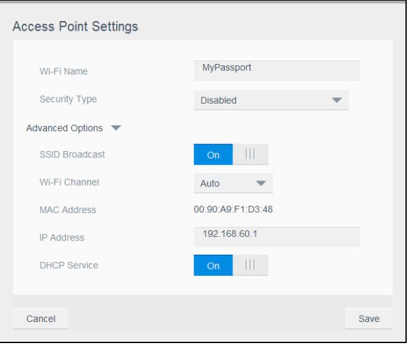
Task: Click the IP Address label
Action: 61,237
